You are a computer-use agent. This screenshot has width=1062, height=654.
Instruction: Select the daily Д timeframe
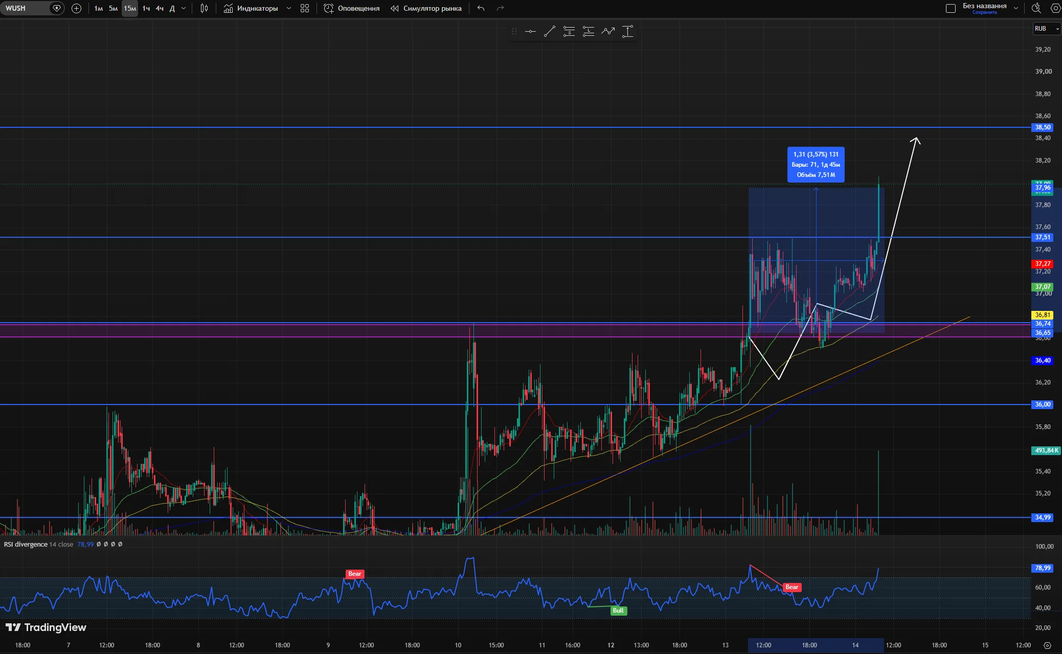pyautogui.click(x=172, y=8)
